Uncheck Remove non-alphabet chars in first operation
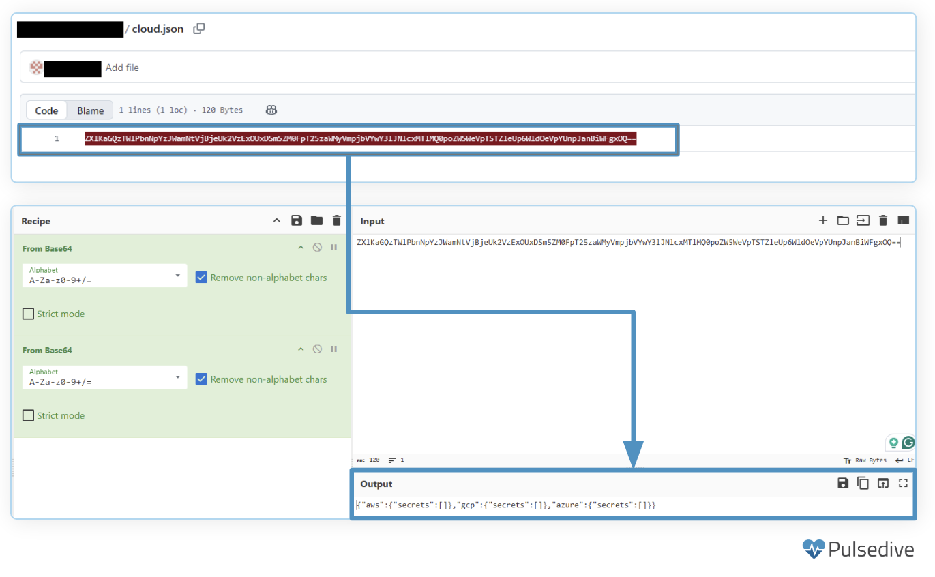935x577 pixels. tap(201, 278)
